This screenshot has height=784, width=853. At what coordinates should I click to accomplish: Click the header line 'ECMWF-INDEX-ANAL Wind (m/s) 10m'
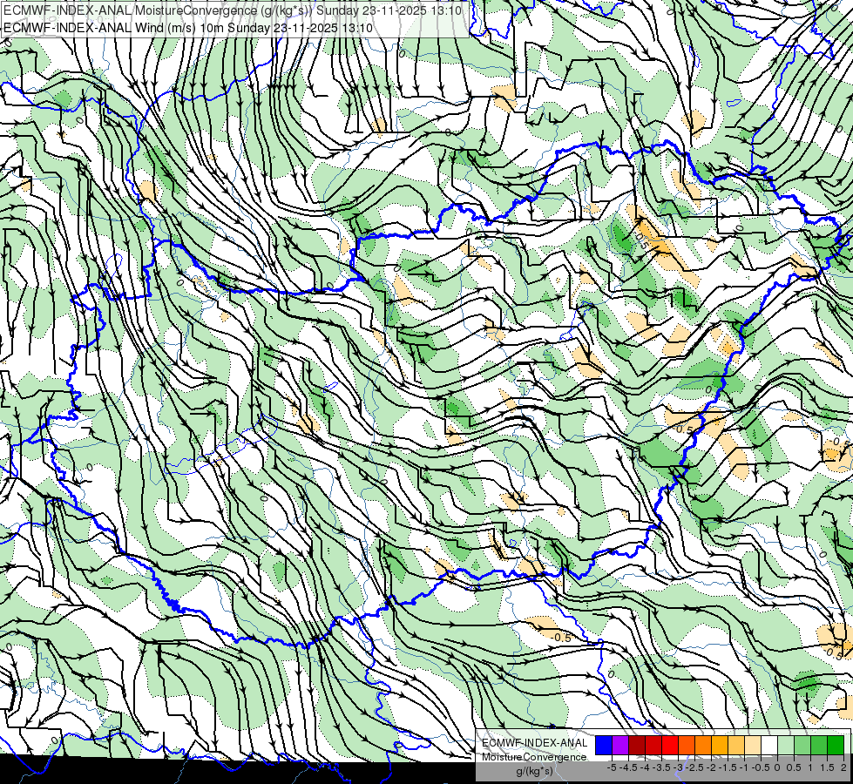point(188,28)
